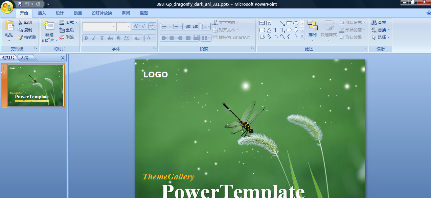Open Slide Show (幻灯片放映) tab
The height and width of the screenshot is (198, 431).
(102, 13)
